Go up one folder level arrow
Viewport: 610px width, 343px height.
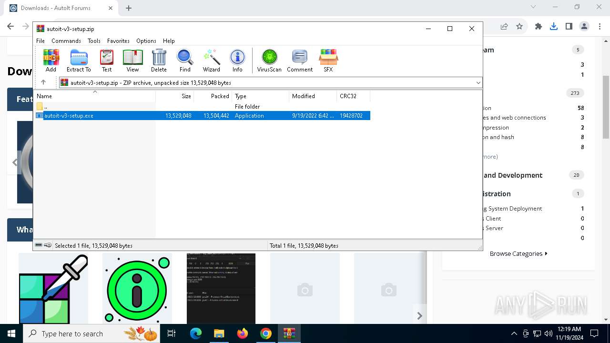coord(43,82)
